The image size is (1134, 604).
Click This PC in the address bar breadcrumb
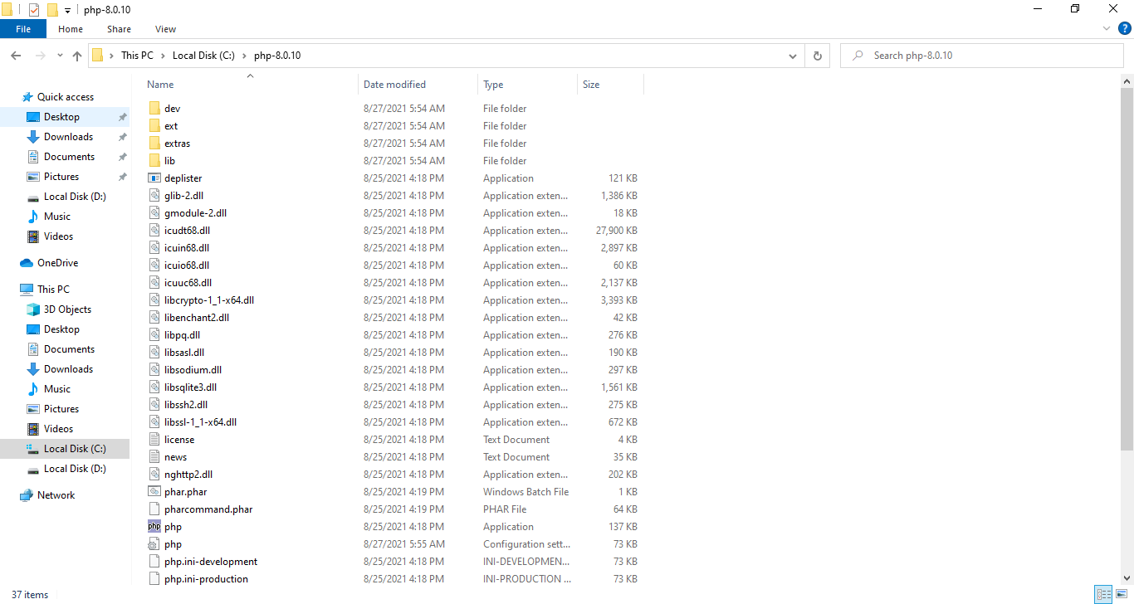(137, 56)
